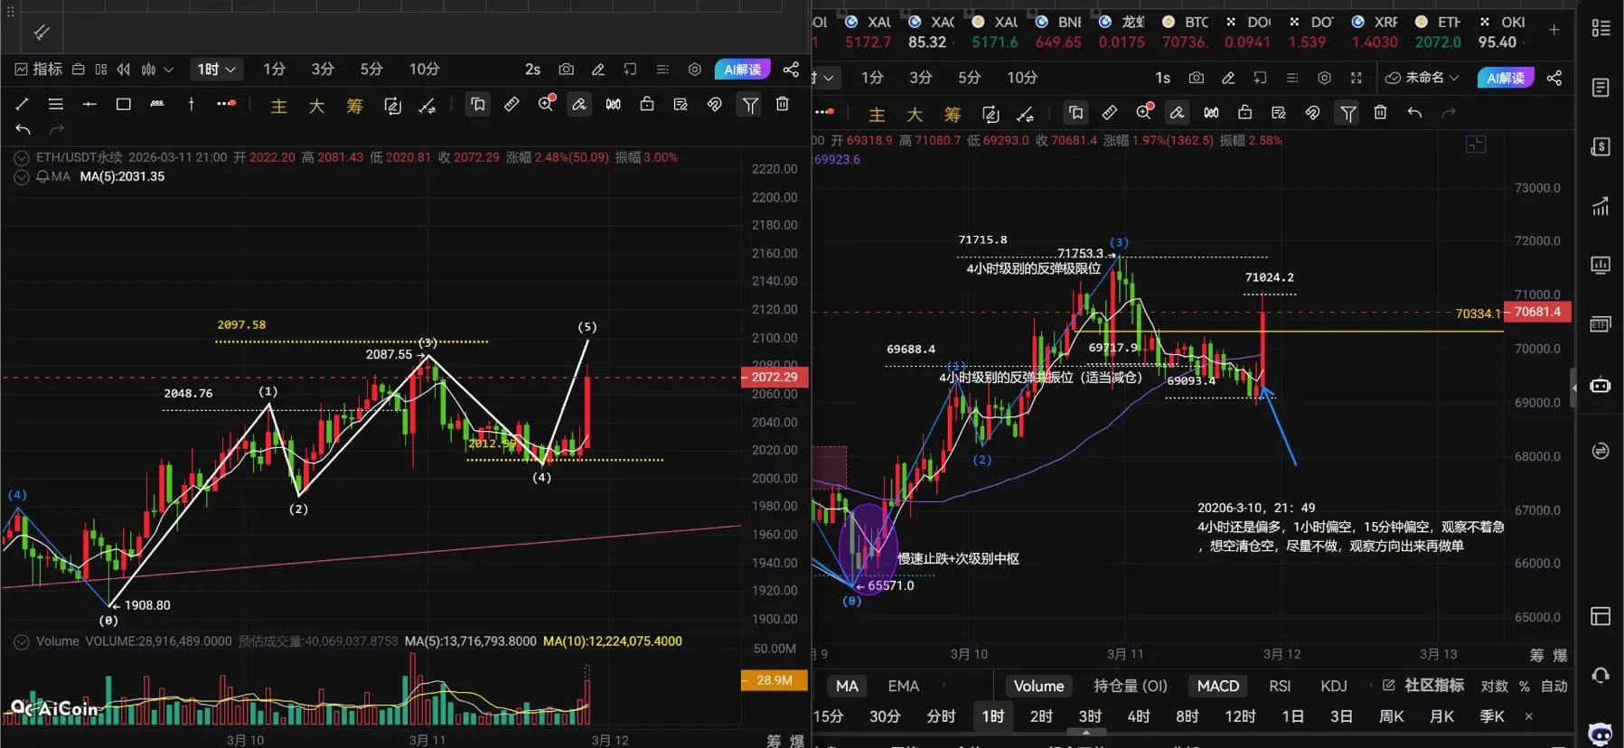The image size is (1624, 748).
Task: Click the 70681.4 price marker on right axis
Action: pyautogui.click(x=1537, y=312)
